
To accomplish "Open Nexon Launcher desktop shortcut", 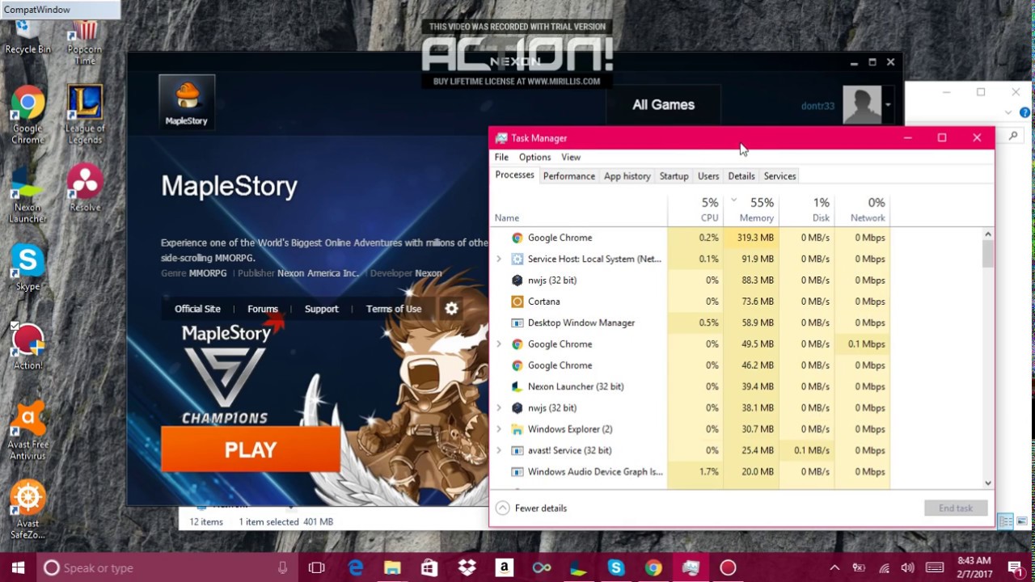I will click(x=27, y=194).
